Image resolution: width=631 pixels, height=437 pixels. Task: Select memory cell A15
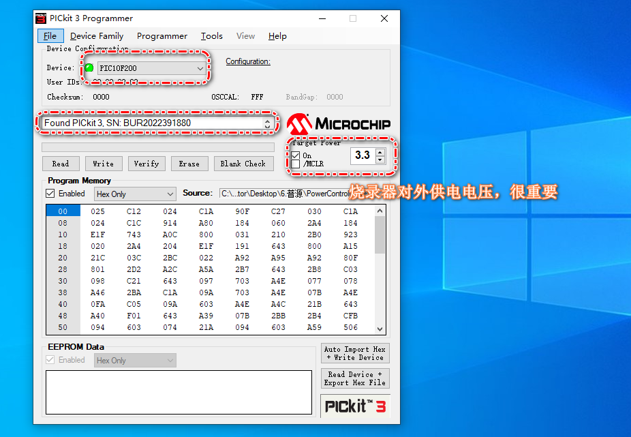click(350, 246)
